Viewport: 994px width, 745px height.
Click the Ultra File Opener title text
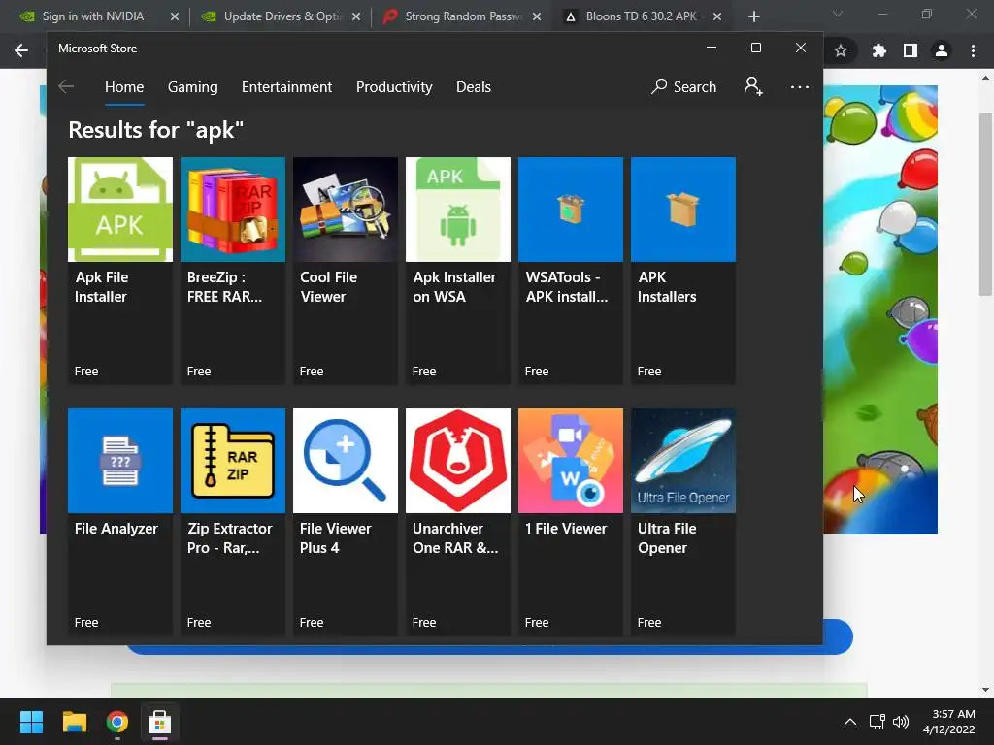(667, 537)
